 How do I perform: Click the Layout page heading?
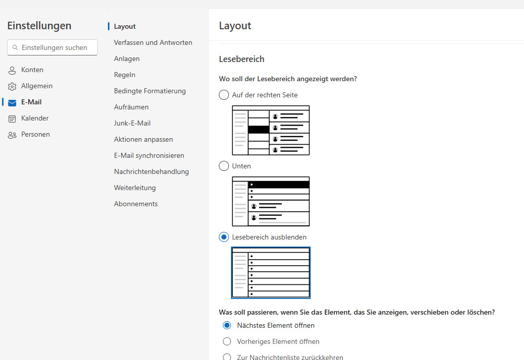pyautogui.click(x=235, y=26)
